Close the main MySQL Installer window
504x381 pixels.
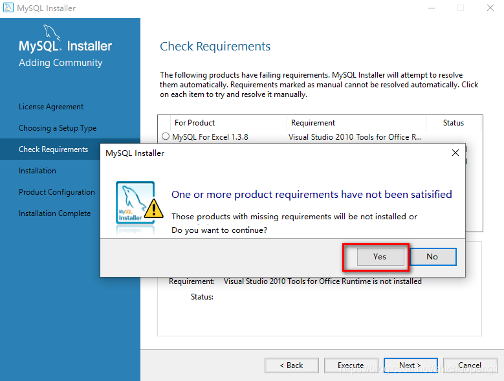pos(490,8)
